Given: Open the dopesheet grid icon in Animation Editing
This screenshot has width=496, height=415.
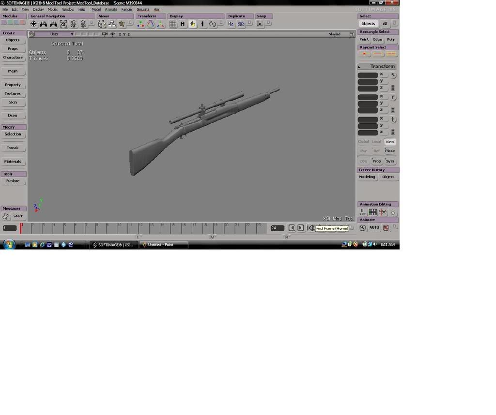Looking at the screenshot, I should [x=372, y=212].
